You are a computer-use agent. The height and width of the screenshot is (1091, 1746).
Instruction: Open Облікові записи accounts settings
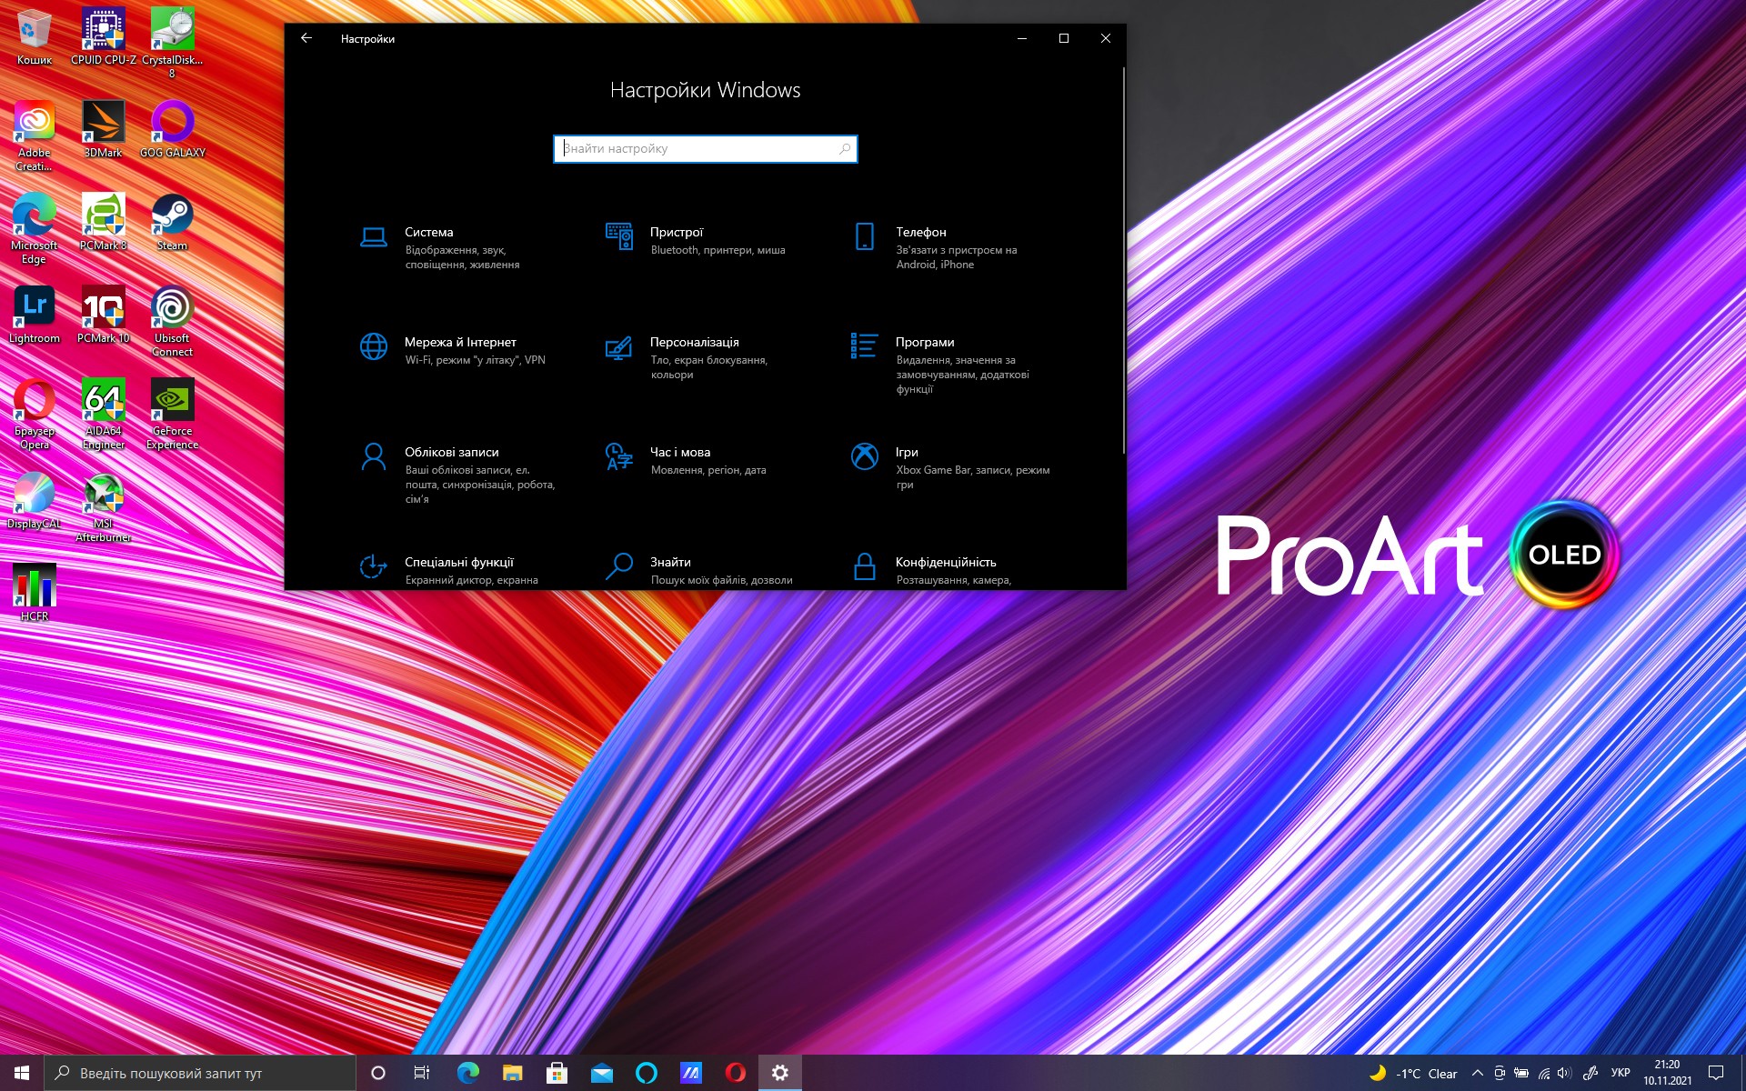[x=451, y=453]
